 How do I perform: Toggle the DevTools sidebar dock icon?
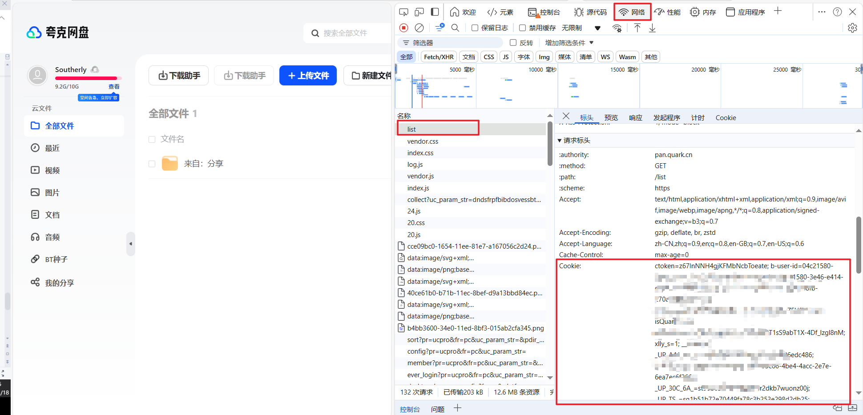[x=435, y=12]
